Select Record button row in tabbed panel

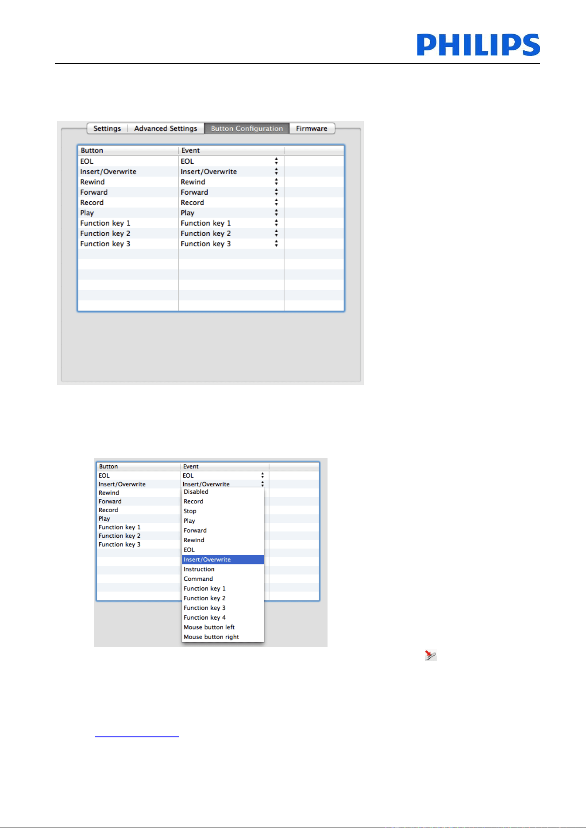tap(128, 202)
